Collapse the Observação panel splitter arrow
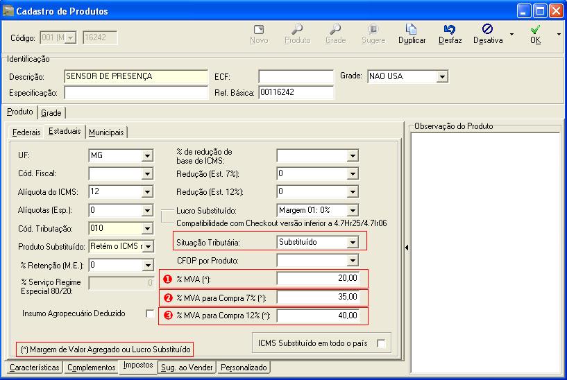 tap(406, 247)
